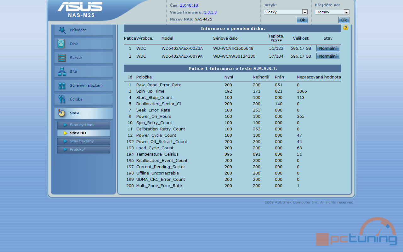Click Normální button for slot 1 disk

[x=328, y=49]
